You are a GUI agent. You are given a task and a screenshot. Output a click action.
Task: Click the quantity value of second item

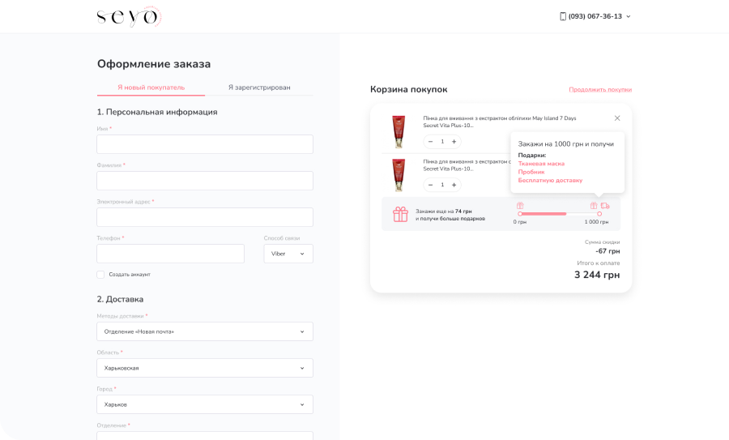(x=442, y=185)
